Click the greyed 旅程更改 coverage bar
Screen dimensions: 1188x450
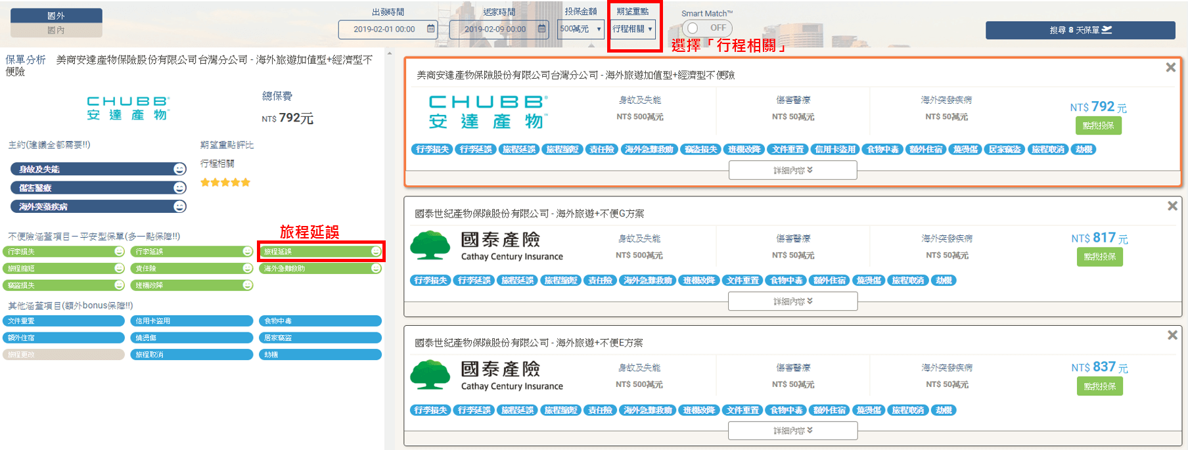point(64,355)
